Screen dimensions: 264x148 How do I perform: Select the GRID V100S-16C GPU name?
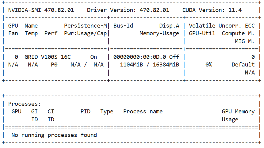pos(48,57)
